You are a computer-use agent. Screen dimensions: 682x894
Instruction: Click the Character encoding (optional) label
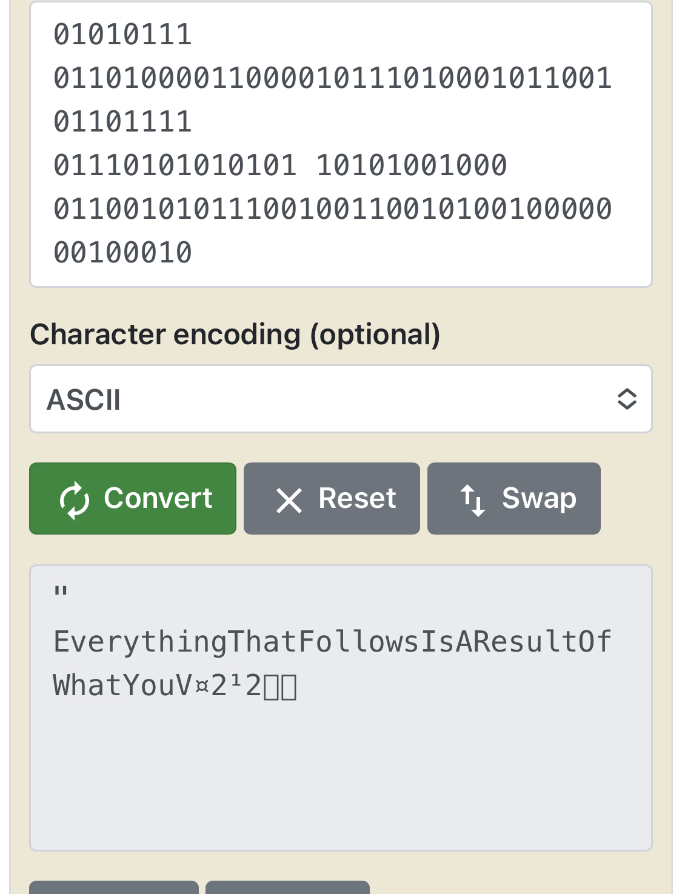point(235,335)
